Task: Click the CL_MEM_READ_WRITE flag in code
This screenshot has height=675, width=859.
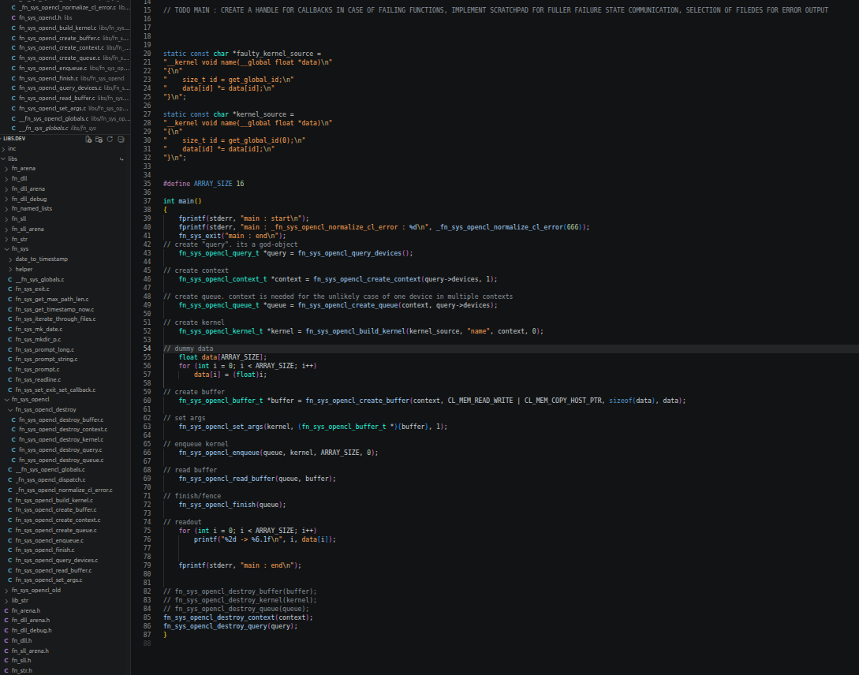Action: (480, 401)
